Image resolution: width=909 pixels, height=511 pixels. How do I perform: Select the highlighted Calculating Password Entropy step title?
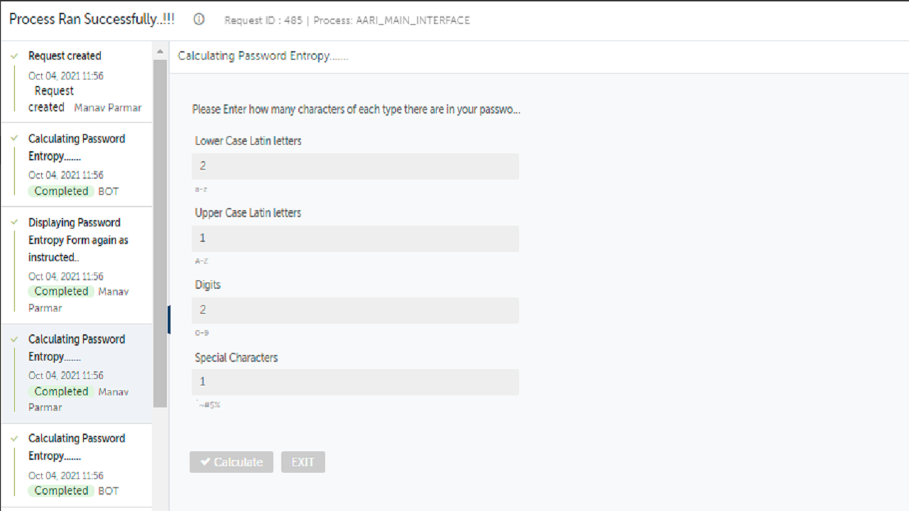pos(77,348)
